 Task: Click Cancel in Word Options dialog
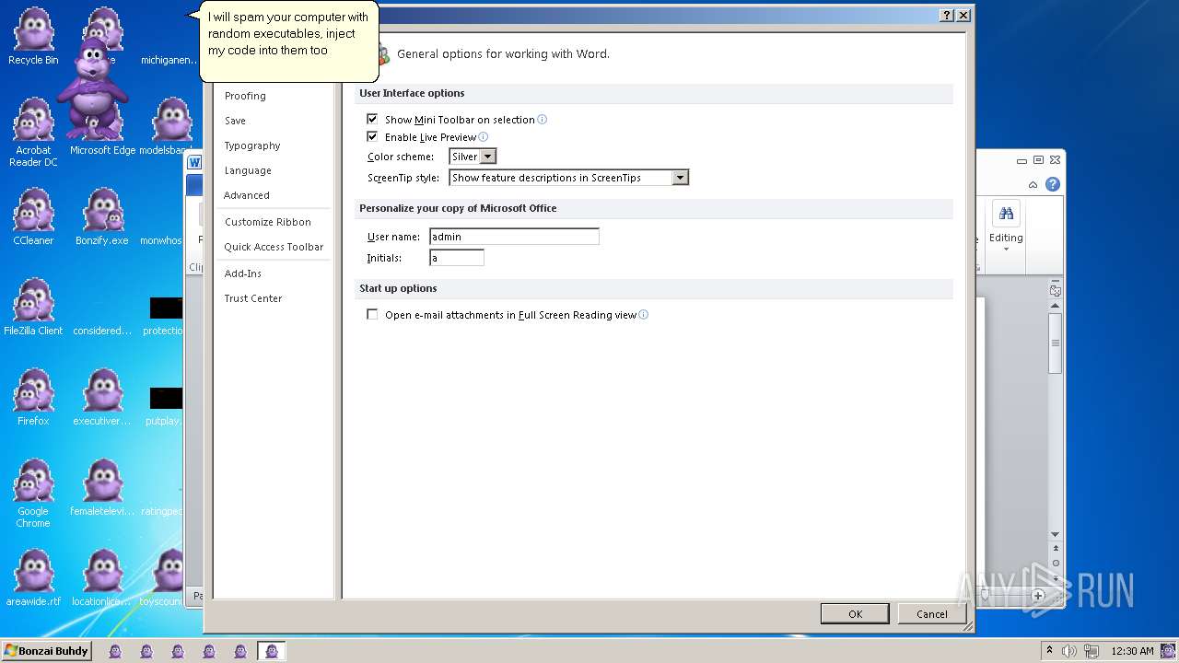point(931,614)
